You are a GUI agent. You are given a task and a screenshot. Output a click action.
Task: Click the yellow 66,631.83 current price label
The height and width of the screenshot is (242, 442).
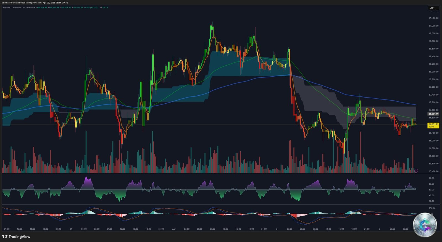[433, 125]
